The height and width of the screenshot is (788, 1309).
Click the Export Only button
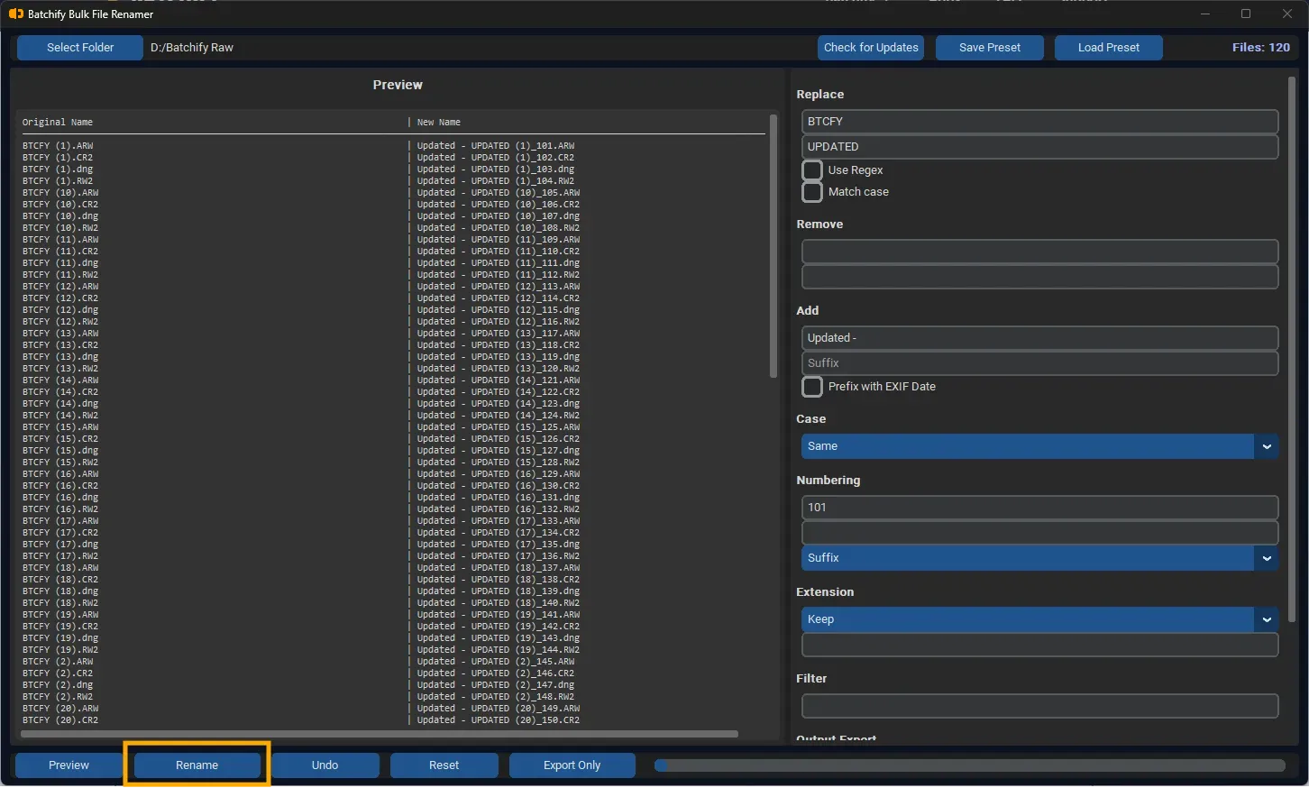572,765
